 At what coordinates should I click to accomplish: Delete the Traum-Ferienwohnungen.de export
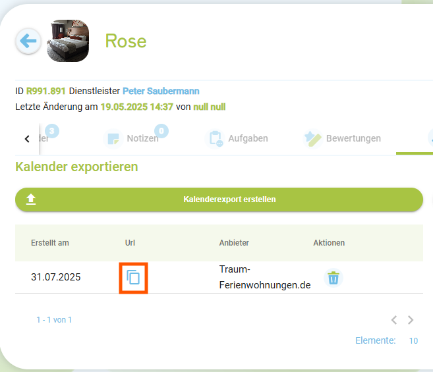[x=333, y=278]
